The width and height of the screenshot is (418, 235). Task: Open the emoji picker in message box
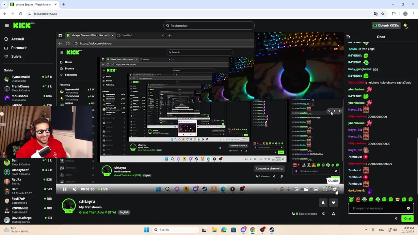[x=408, y=208]
